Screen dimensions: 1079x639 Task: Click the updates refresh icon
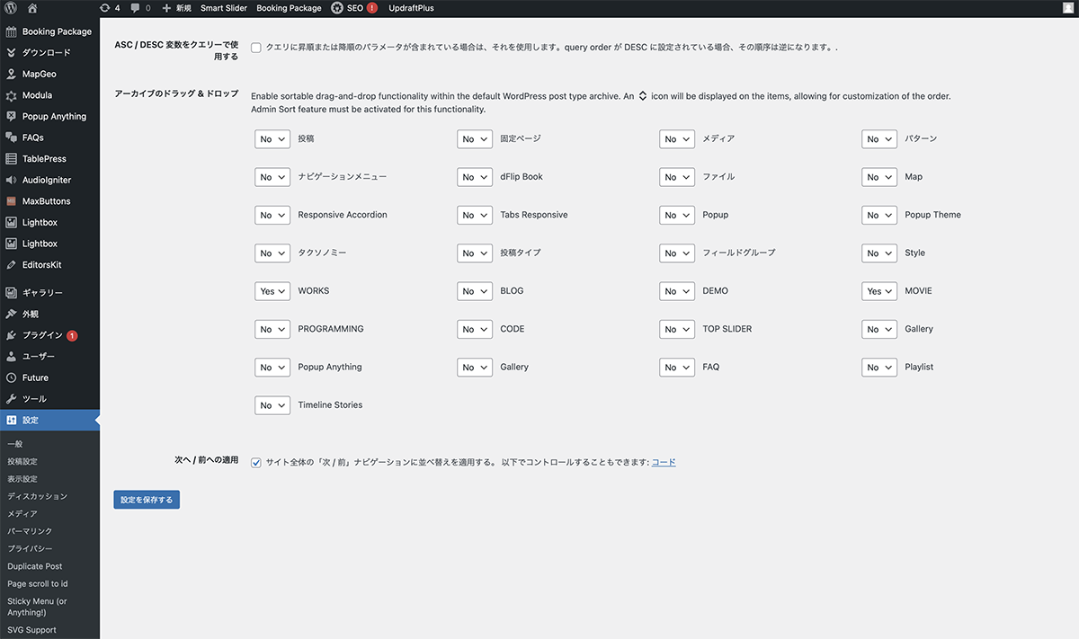(x=104, y=8)
